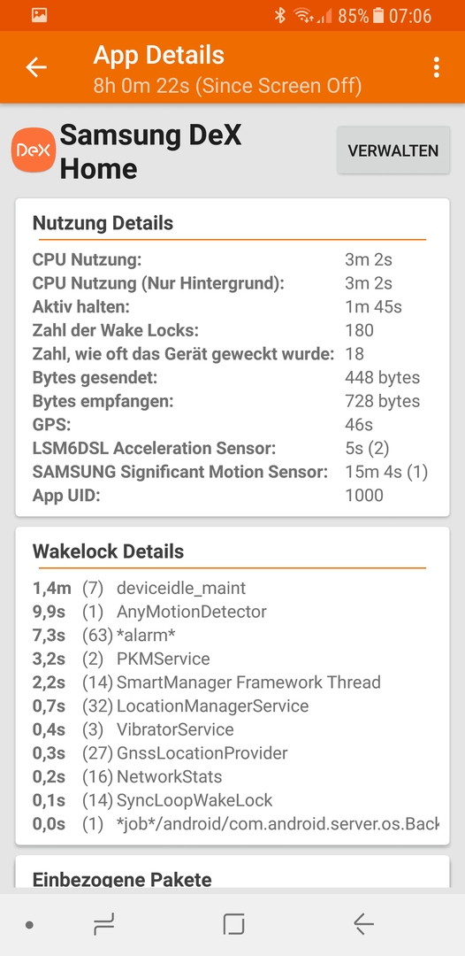
Task: Tap the image notification icon
Action: tap(40, 16)
